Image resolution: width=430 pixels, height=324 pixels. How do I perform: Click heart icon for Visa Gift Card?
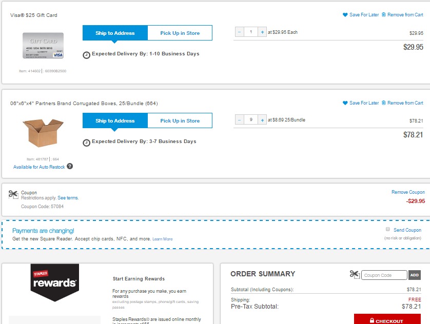[x=345, y=15]
